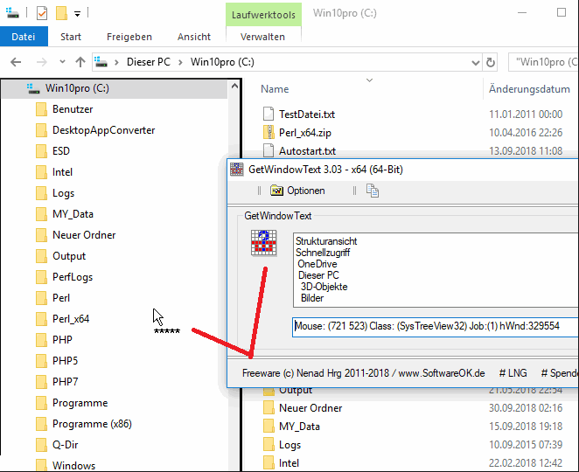Viewport: 579px width, 472px height.
Task: Switch to the Start ribbon tab
Action: point(71,37)
